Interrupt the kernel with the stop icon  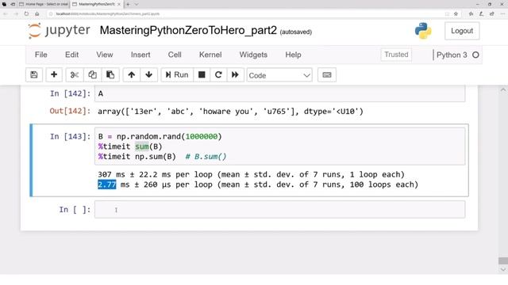(202, 75)
